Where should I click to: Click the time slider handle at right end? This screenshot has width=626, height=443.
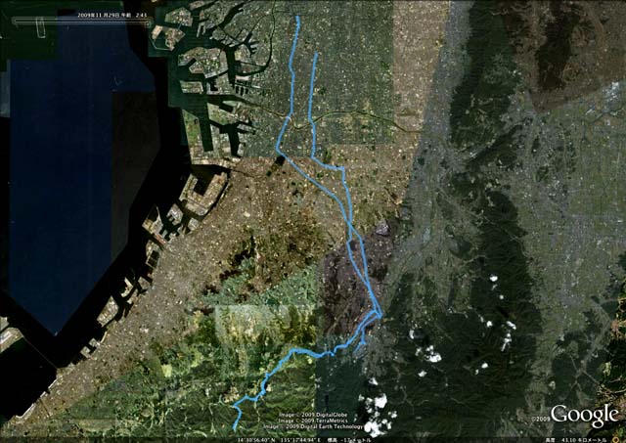click(x=149, y=22)
